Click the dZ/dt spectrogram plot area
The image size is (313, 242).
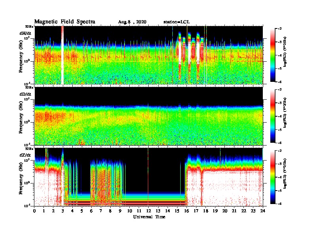pyautogui.click(x=149, y=177)
